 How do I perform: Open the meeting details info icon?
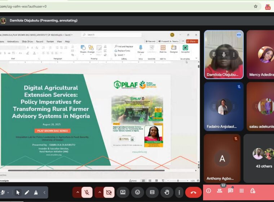(x=208, y=191)
